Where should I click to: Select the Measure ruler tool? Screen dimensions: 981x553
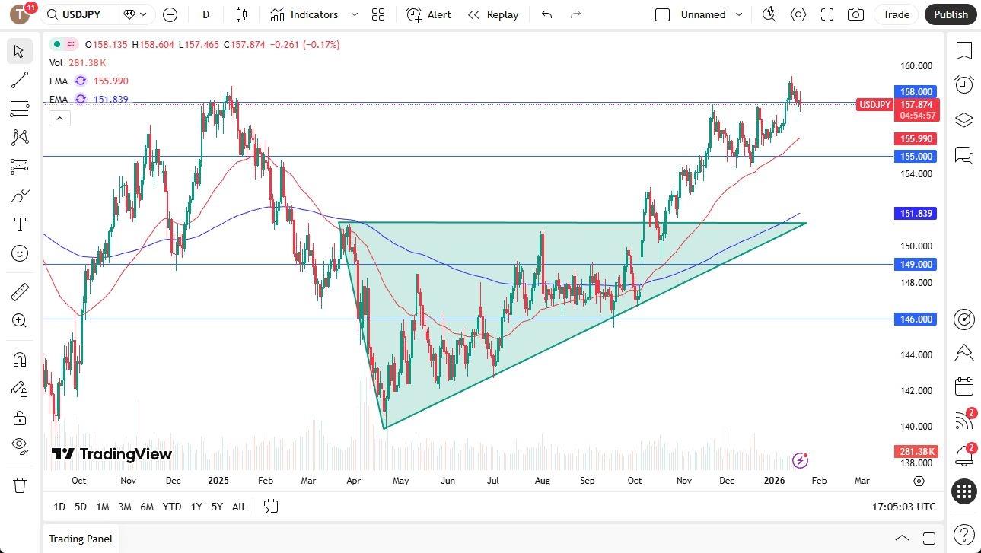coord(19,291)
